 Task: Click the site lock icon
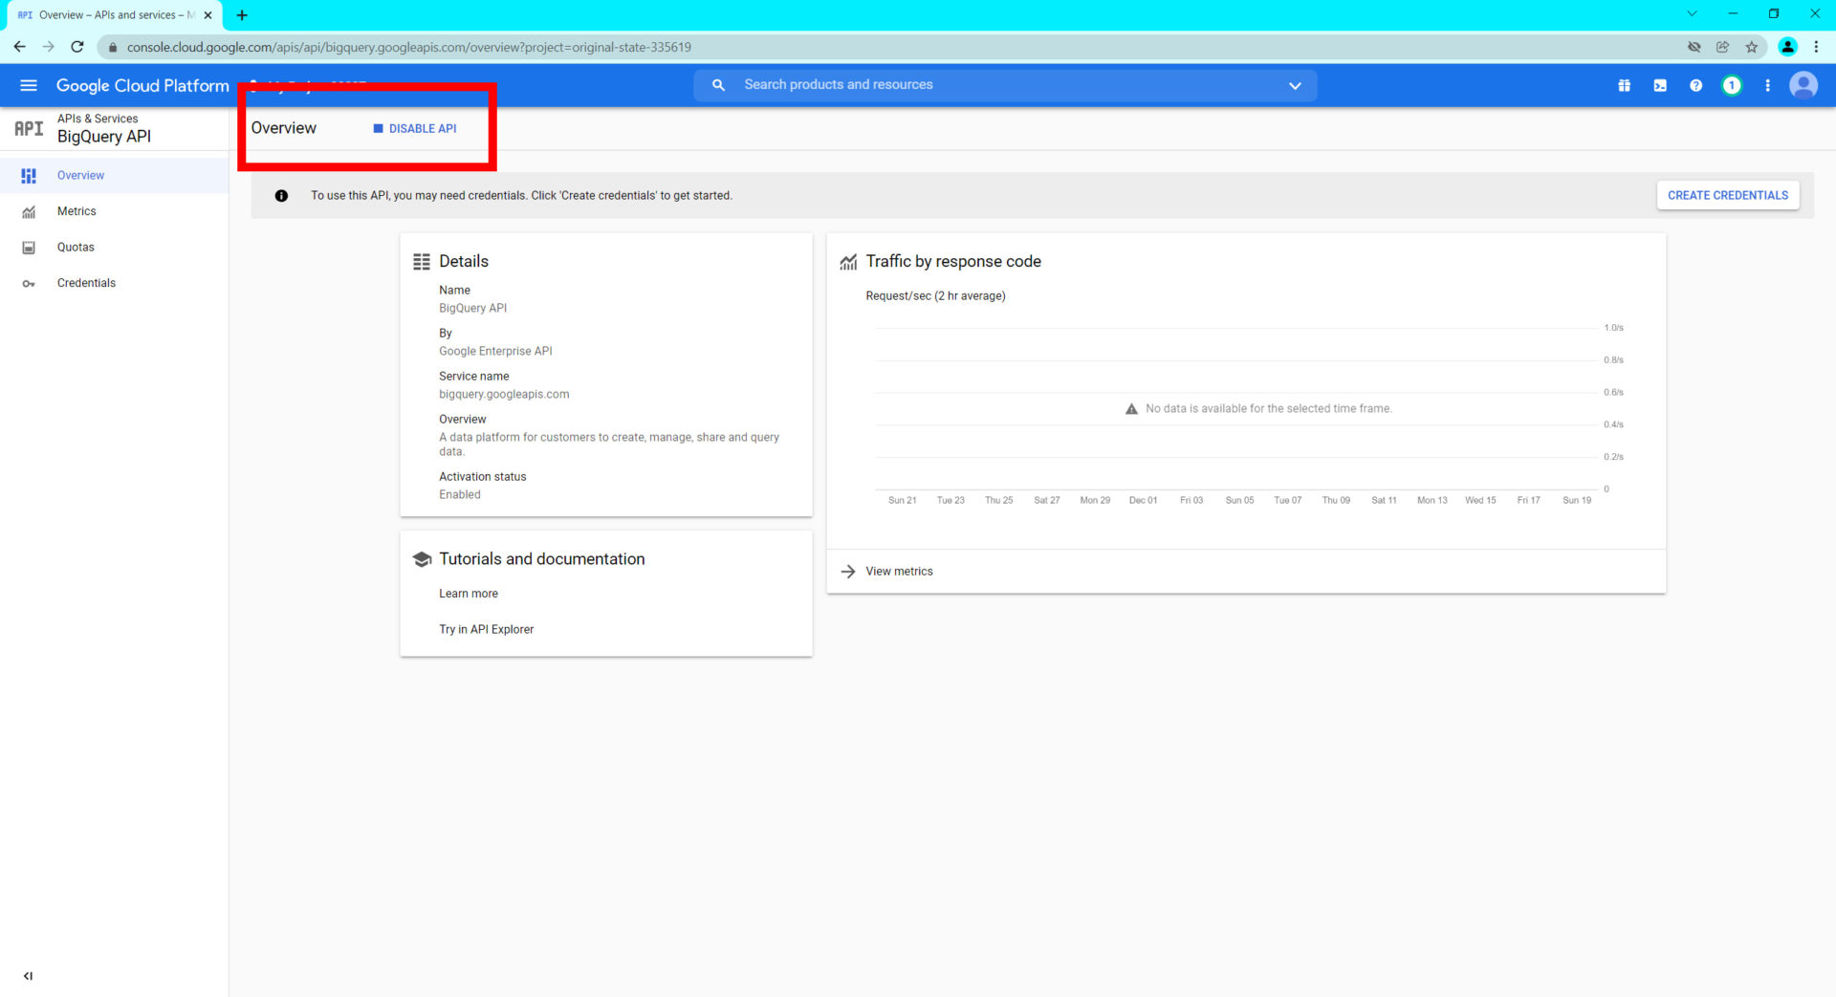(112, 47)
